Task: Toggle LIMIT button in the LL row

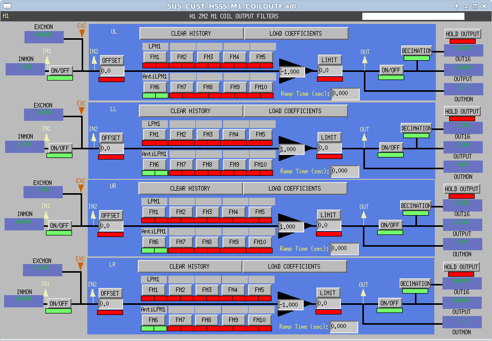Action: [x=329, y=137]
